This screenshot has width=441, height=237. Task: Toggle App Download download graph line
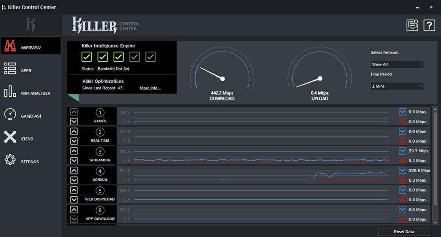pos(403,210)
